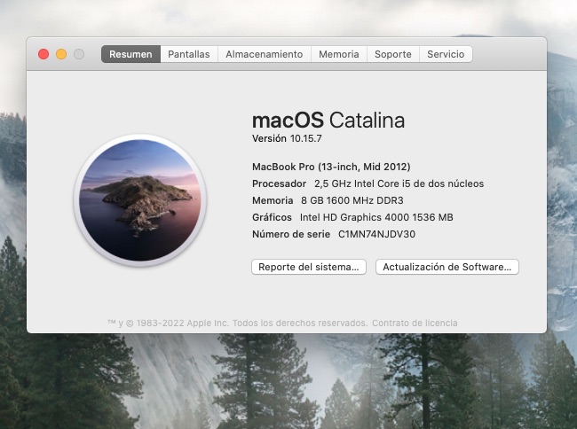Open the Contrato de licencia link
The width and height of the screenshot is (577, 429).
tap(415, 324)
